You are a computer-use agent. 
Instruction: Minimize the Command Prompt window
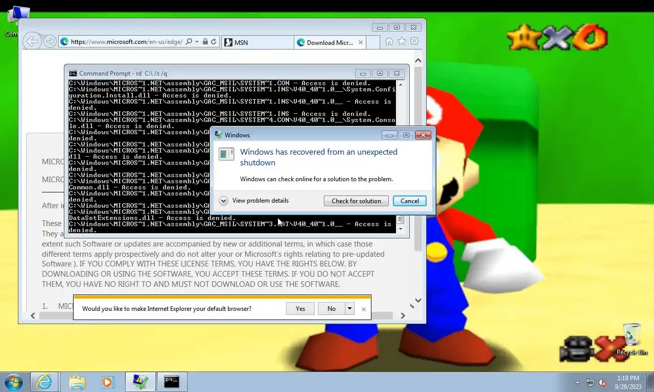click(363, 73)
